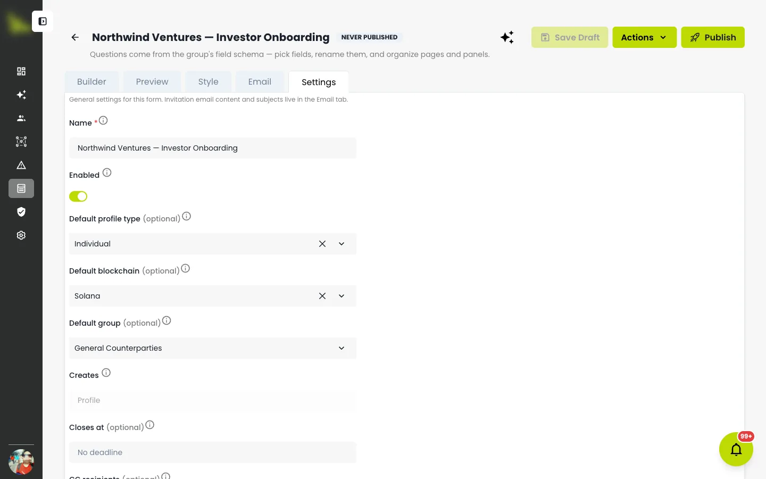766x479 pixels.
Task: Click the Creates Profile field
Action: 213,400
